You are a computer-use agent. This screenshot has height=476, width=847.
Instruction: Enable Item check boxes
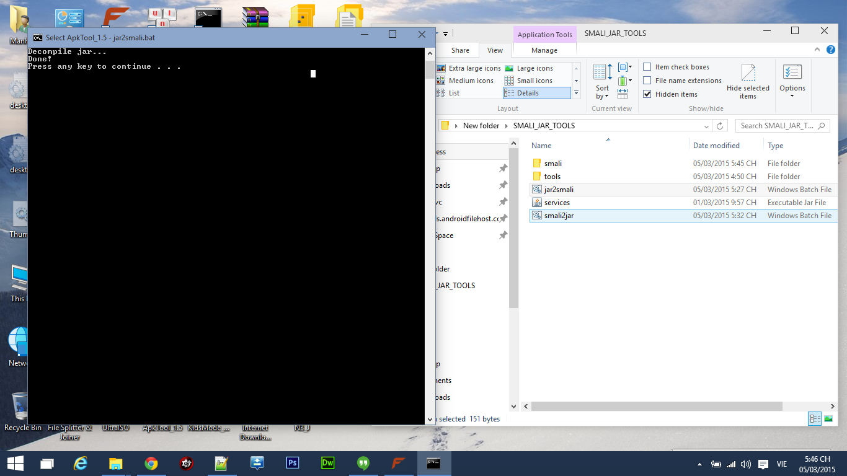point(647,67)
